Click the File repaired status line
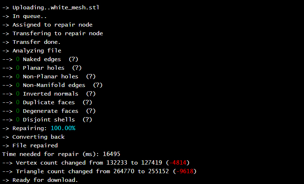The width and height of the screenshot is (304, 184). point(35,146)
